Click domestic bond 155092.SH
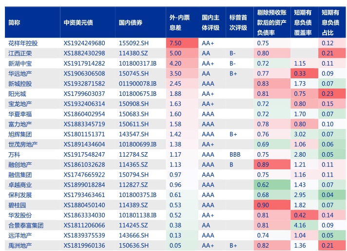Screen dimensions: 347x251 click(x=134, y=43)
